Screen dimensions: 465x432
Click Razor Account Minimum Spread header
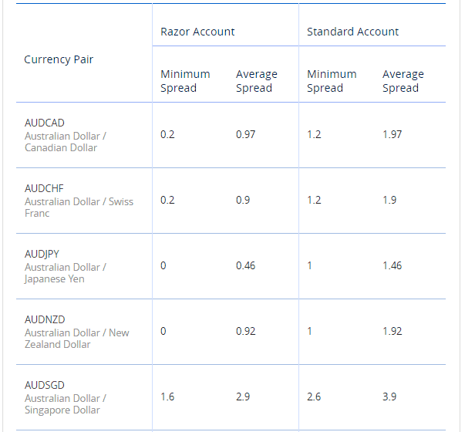coord(185,81)
